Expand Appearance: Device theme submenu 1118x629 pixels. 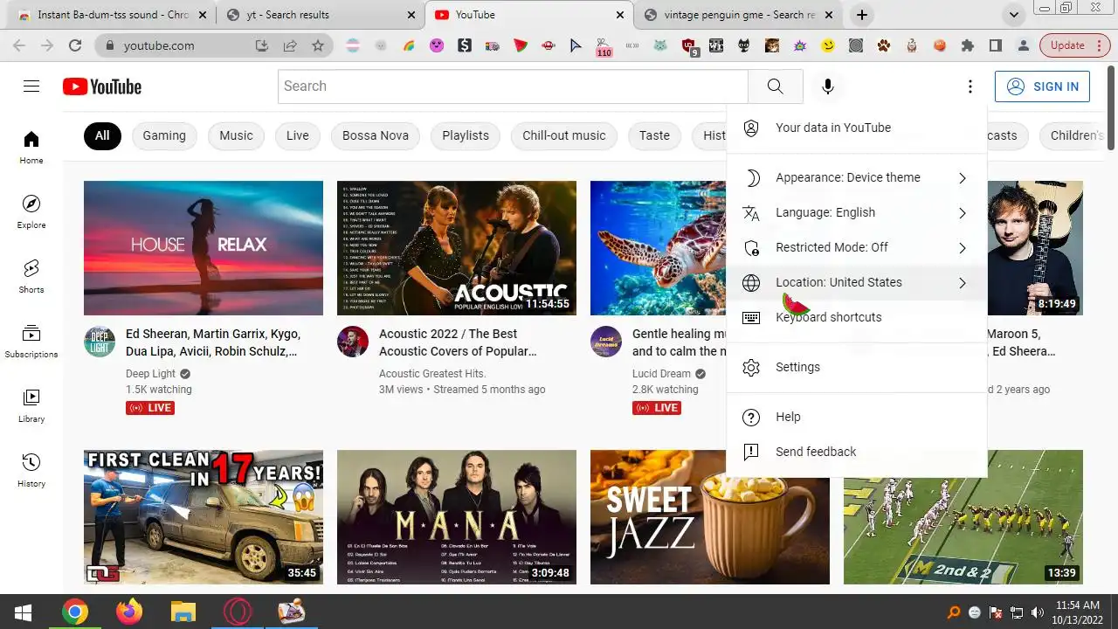point(857,177)
